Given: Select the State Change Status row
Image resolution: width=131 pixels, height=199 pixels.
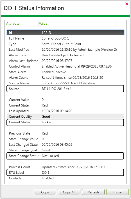Looking at the screenshot, I should [x=65, y=156].
